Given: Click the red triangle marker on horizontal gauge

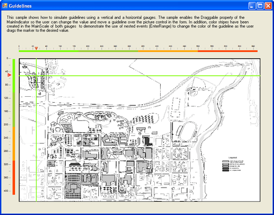Looking at the screenshot, I should [x=36, y=48].
